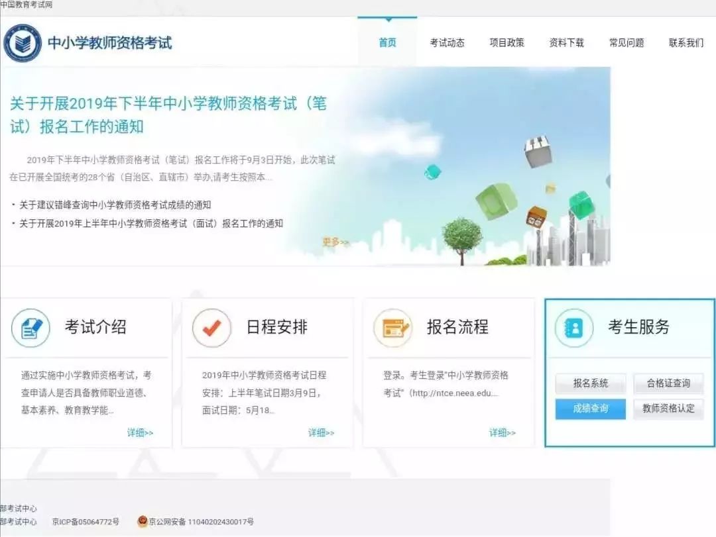
Task: Open the 报名系统 button
Action: [x=591, y=383]
